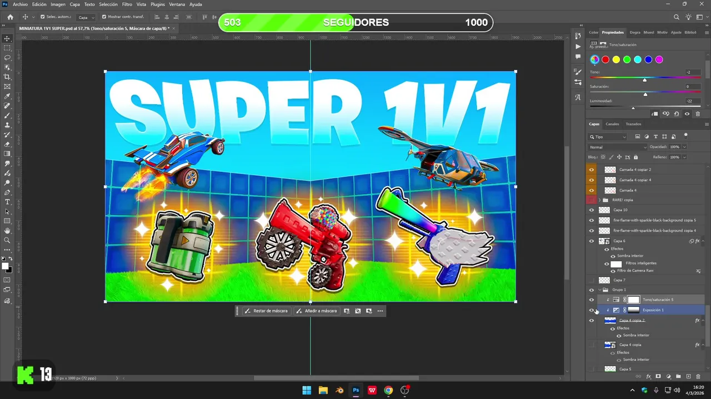711x399 pixels.
Task: Click delete layer trash icon in Layers panel
Action: click(x=698, y=377)
